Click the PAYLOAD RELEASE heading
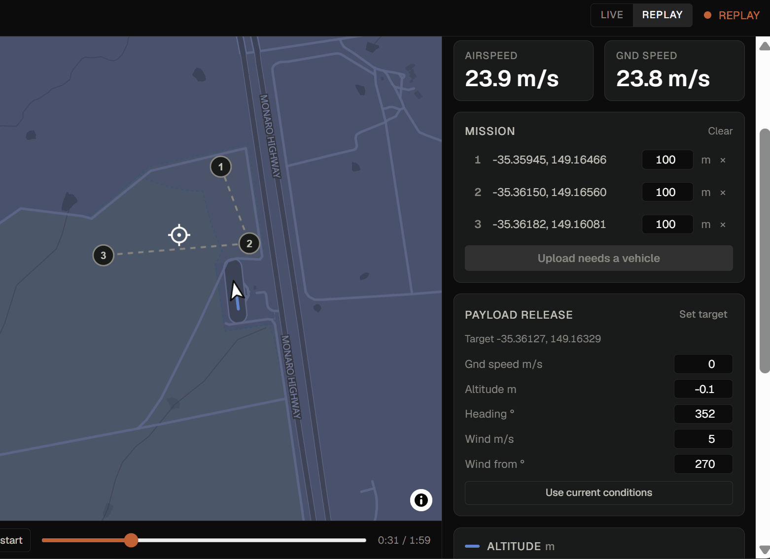Viewport: 770px width, 559px height. [x=519, y=315]
